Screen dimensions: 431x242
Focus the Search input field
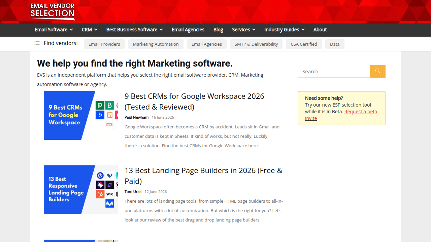point(334,71)
